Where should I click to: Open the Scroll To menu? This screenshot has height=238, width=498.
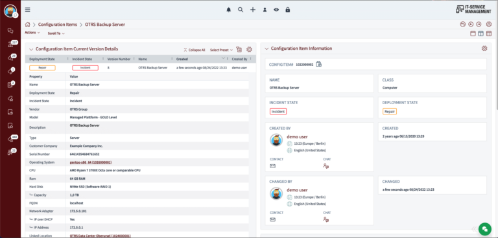click(x=56, y=33)
